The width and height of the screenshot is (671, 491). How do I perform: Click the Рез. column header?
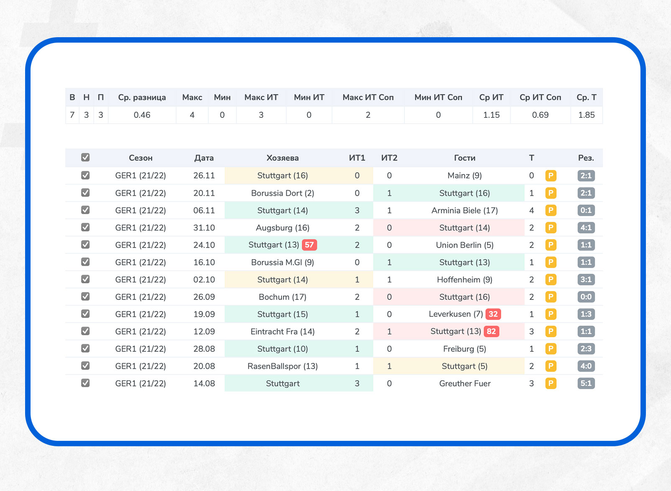(x=586, y=158)
